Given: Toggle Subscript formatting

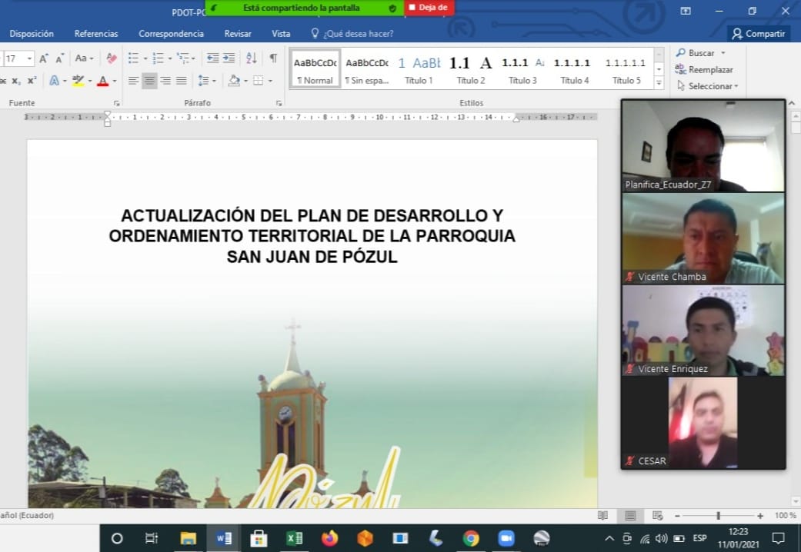Looking at the screenshot, I should (15, 80).
